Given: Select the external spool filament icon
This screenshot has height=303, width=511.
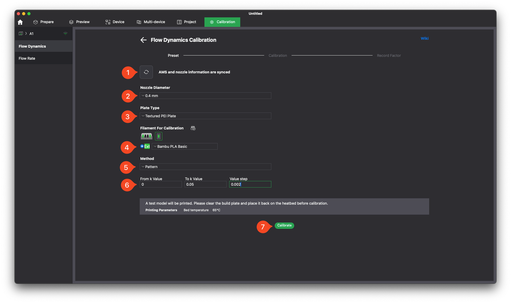Looking at the screenshot, I should (x=158, y=137).
